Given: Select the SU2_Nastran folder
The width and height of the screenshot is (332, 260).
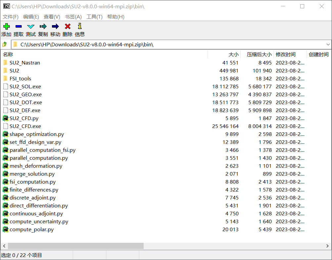Looking at the screenshot, I should pyautogui.click(x=25, y=63).
